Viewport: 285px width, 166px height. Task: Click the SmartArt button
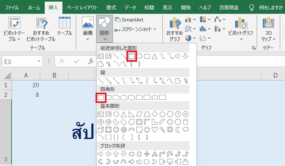[129, 20]
